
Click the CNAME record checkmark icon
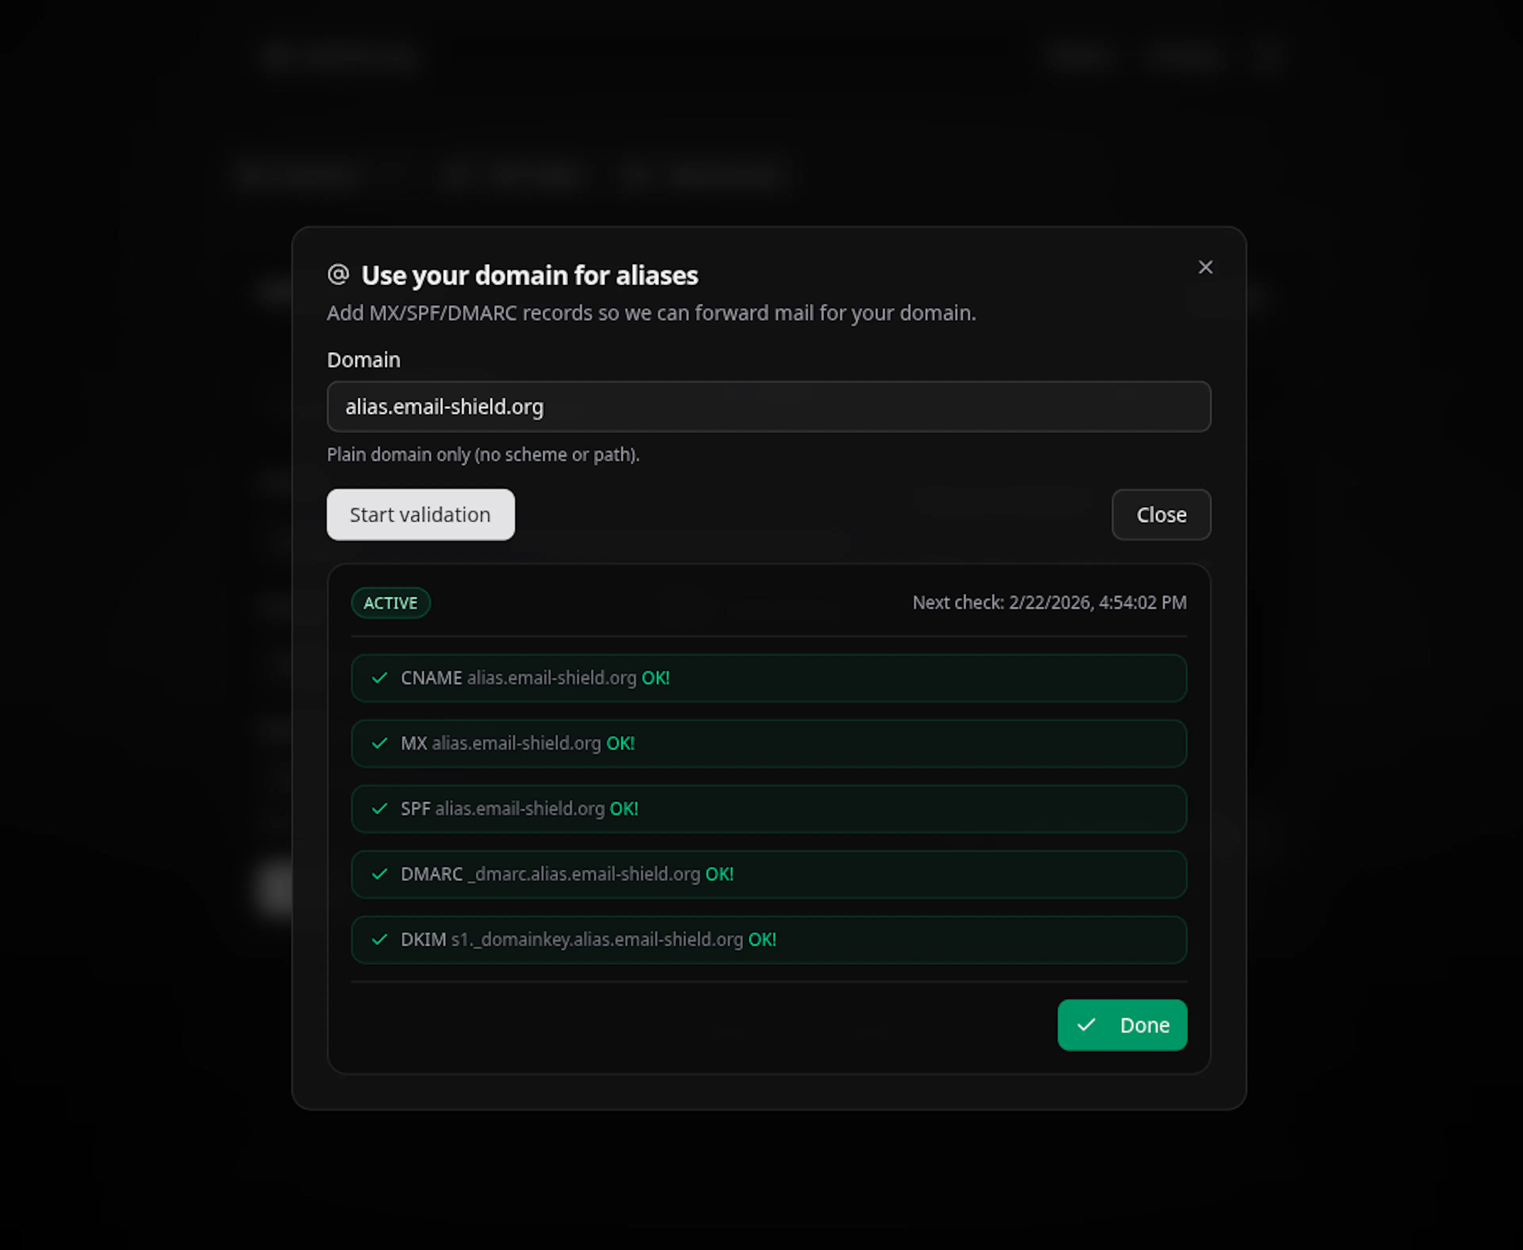pos(380,678)
